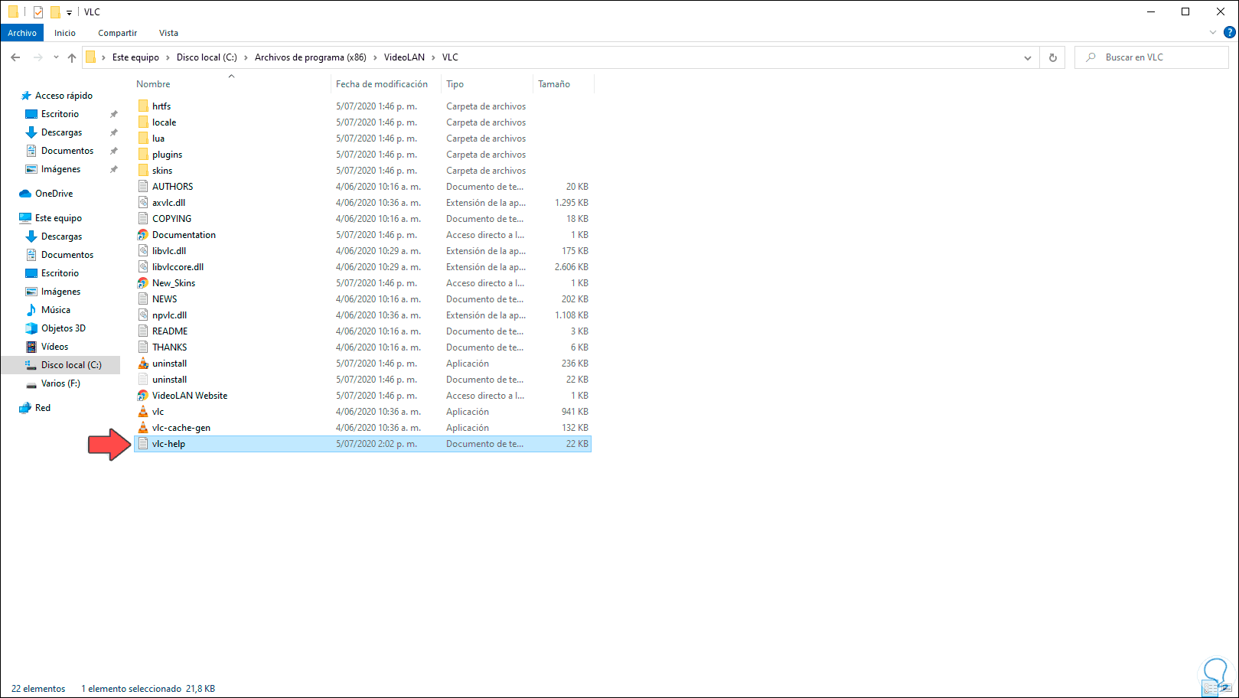Select Red in the navigation pane
The width and height of the screenshot is (1239, 698).
(x=43, y=408)
